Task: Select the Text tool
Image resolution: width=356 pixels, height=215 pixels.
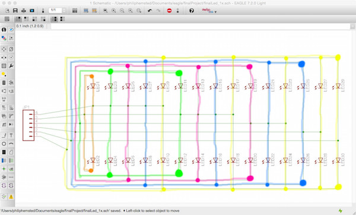Action: [x=11, y=135]
